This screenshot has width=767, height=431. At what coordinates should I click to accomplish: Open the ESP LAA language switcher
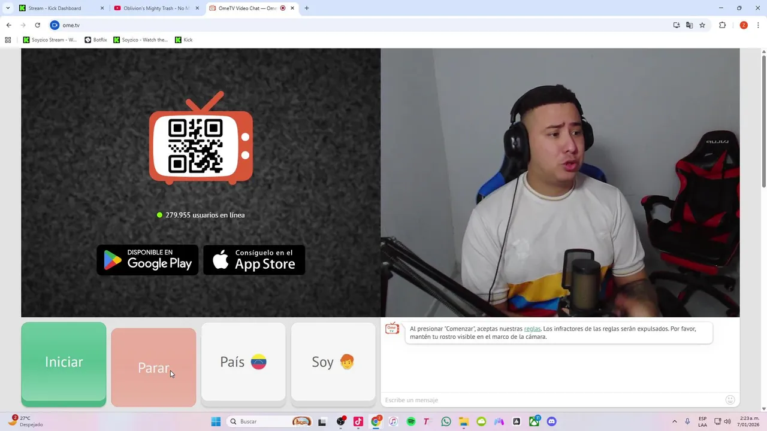702,421
